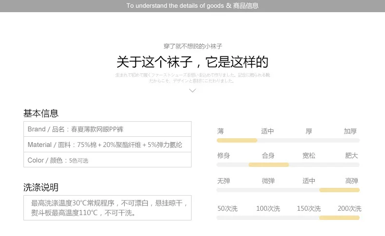Click the yellow elasticity bar under 高弹
385x236 pixels.
339,190
